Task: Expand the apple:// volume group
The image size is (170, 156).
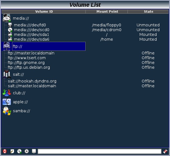Action: pos(6,102)
